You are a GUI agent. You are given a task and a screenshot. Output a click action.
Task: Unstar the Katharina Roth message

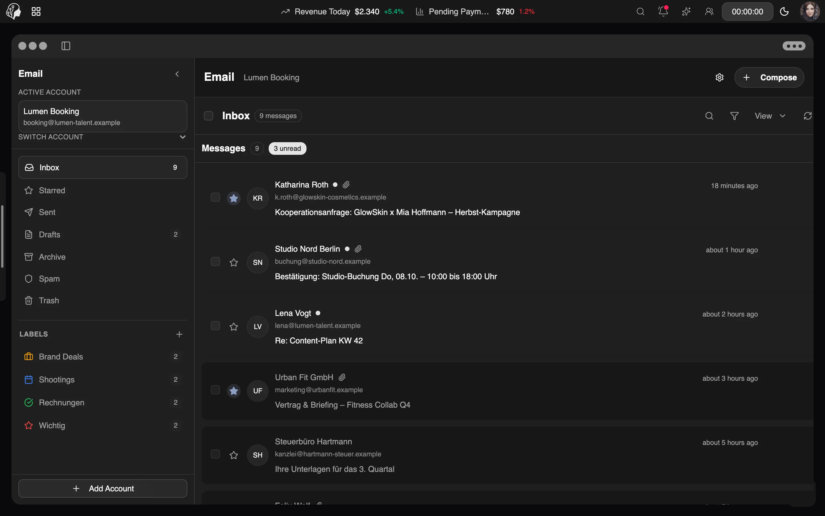click(233, 198)
